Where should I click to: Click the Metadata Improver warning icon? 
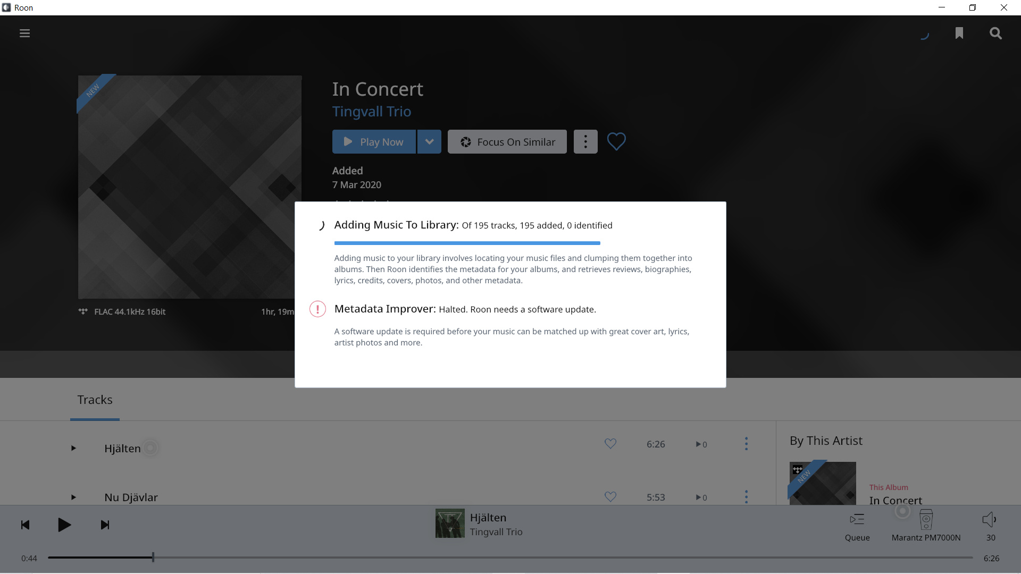pyautogui.click(x=317, y=309)
